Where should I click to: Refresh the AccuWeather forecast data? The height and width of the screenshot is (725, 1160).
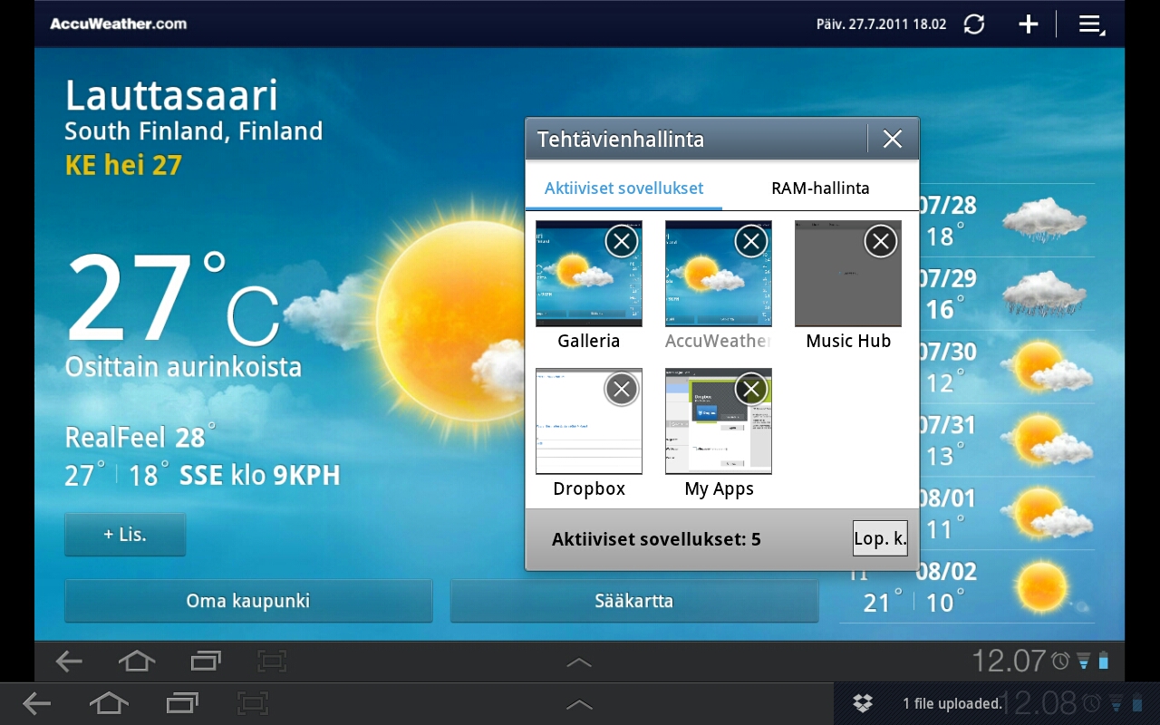[974, 24]
